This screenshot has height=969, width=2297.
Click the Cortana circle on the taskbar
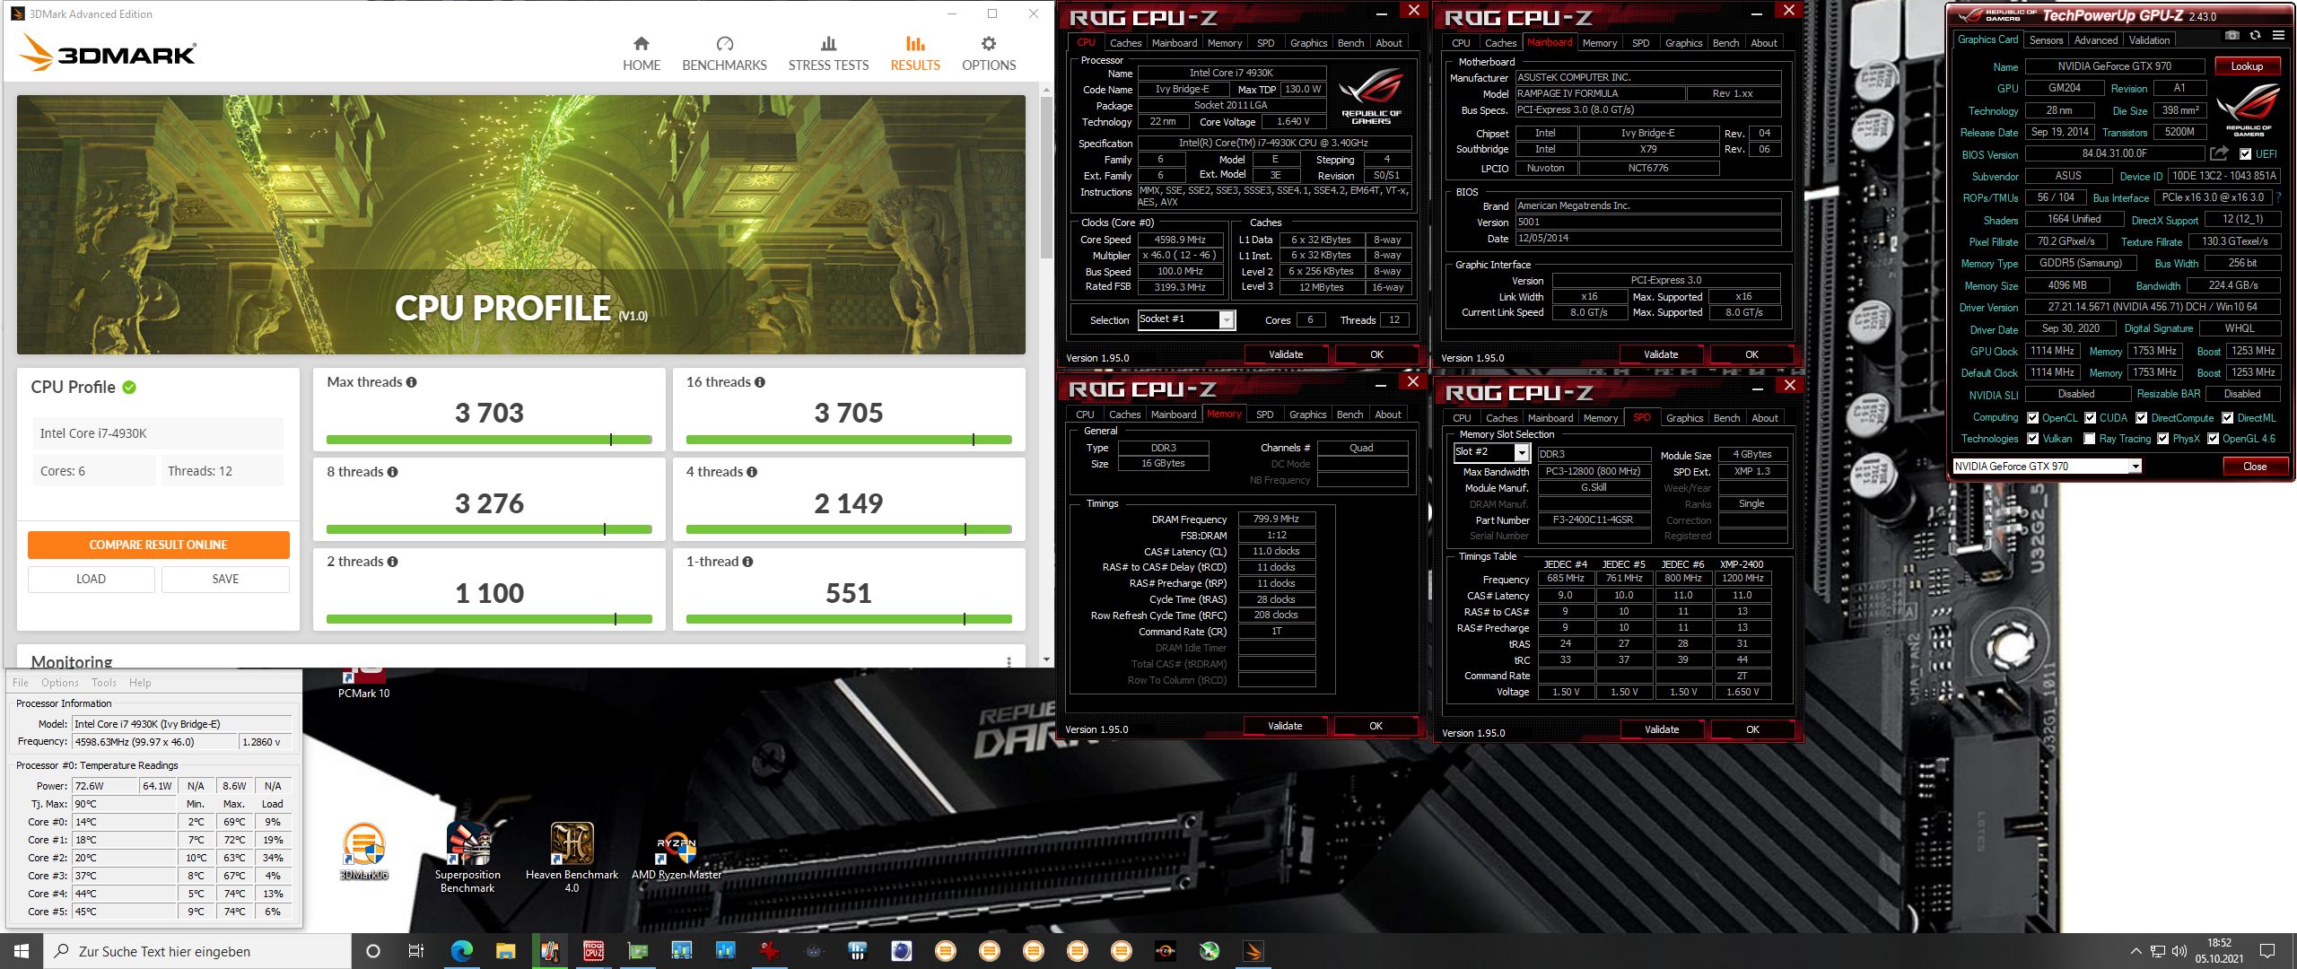click(x=373, y=951)
